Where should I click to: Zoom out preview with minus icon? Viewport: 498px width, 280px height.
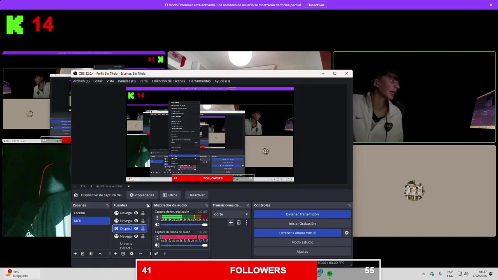coord(75,186)
